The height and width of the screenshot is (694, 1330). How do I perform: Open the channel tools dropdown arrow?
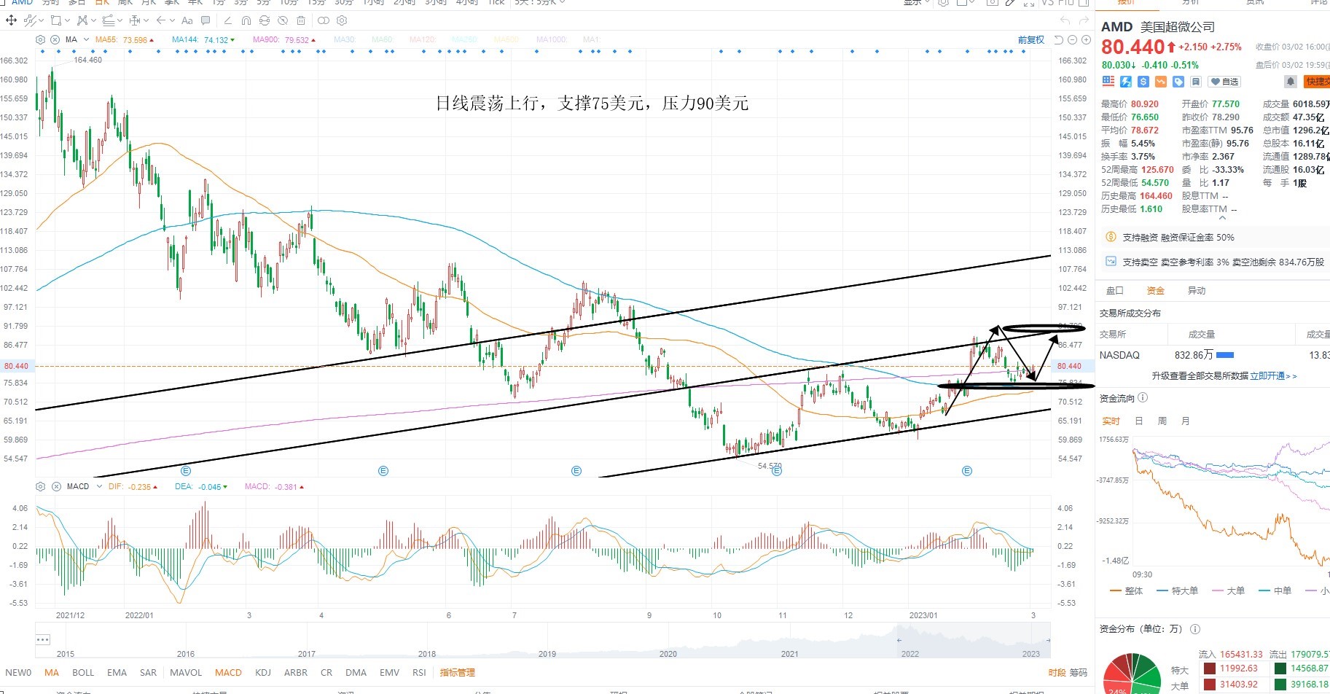(120, 20)
